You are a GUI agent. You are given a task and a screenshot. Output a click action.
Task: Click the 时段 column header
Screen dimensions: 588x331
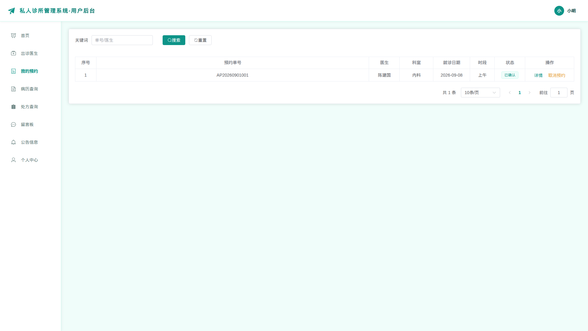tap(482, 63)
